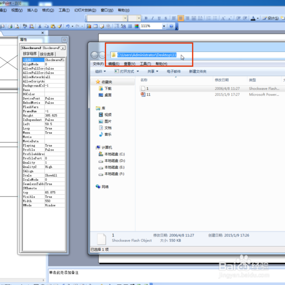Insert a chart using the chart icon
This screenshot has width=285, height=285.
click(89, 26)
